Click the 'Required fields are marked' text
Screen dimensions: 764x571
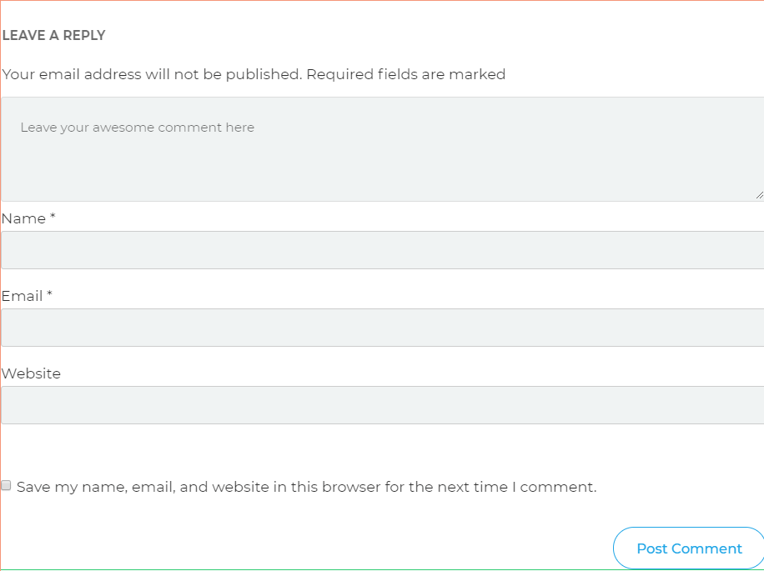coord(405,74)
